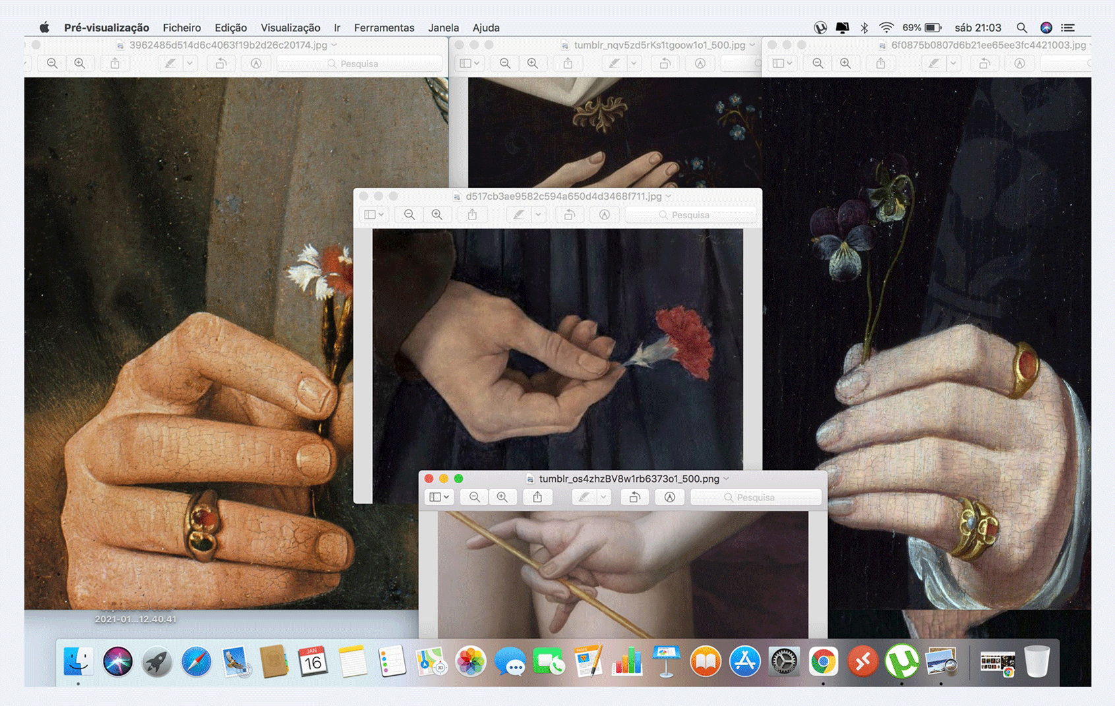This screenshot has height=706, width=1115.
Task: Open sidebar view menu in 6f0875b0 window
Action: (x=783, y=63)
